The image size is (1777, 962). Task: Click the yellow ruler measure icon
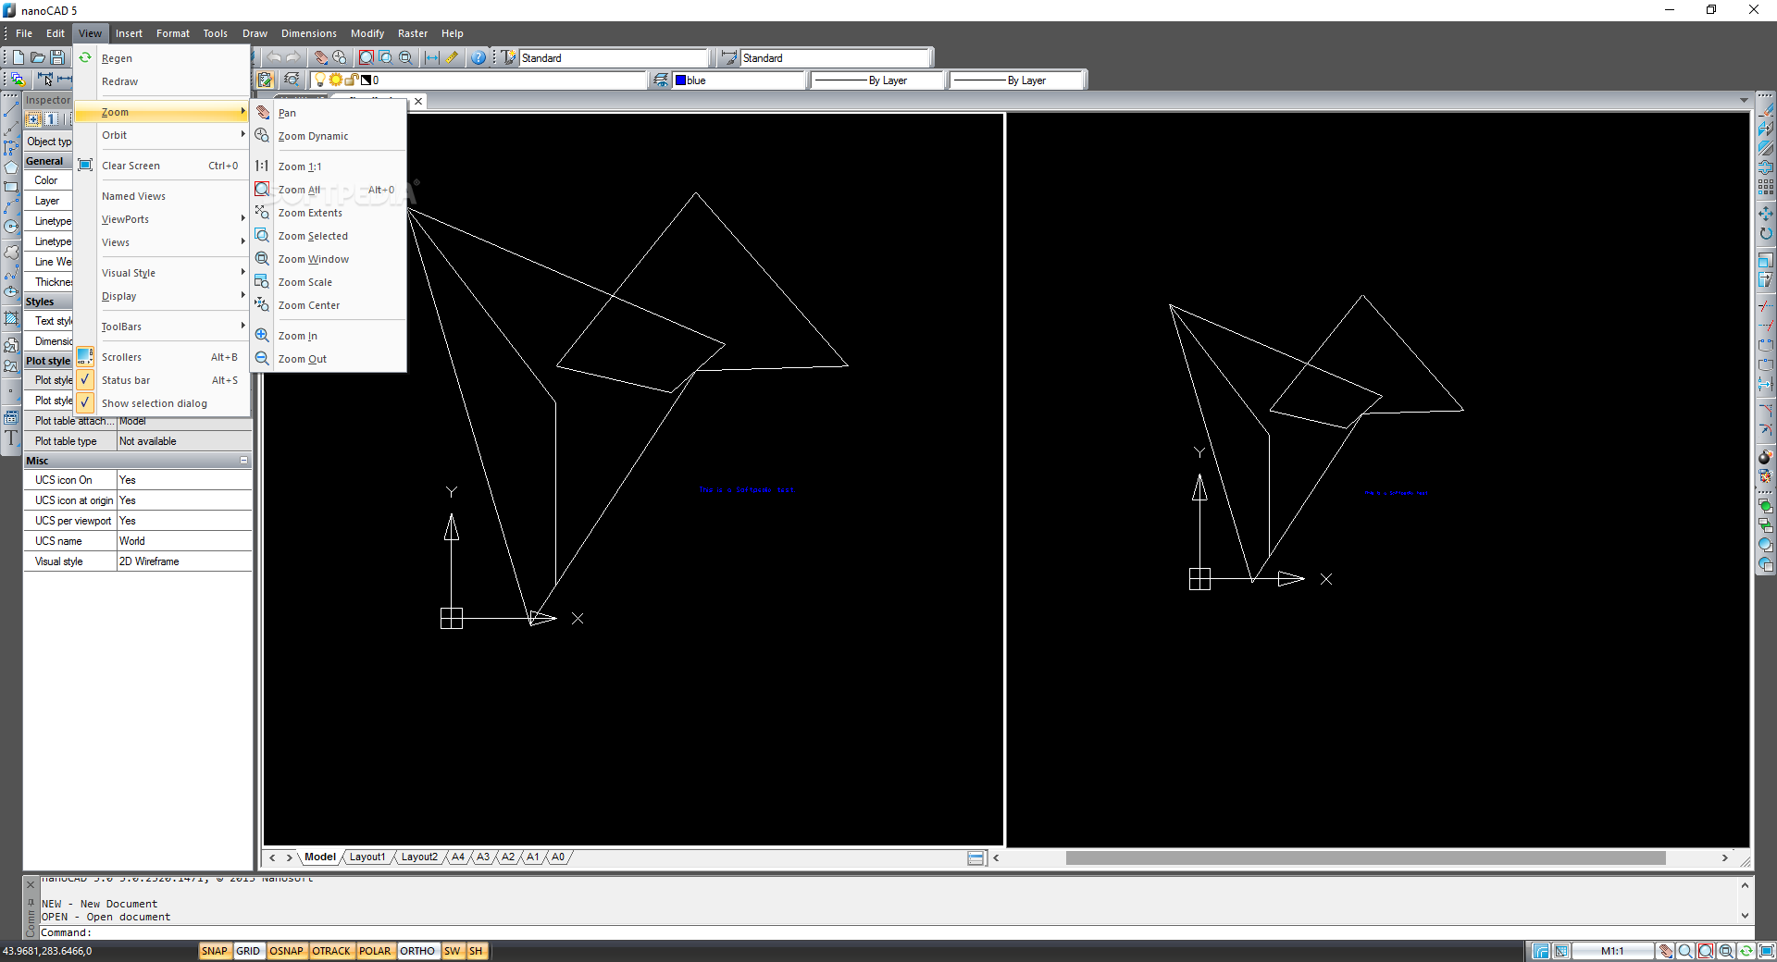[452, 57]
